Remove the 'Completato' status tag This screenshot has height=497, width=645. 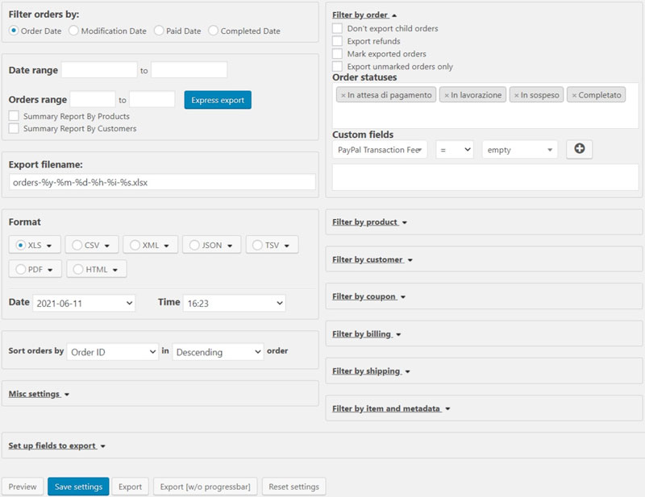coord(574,95)
